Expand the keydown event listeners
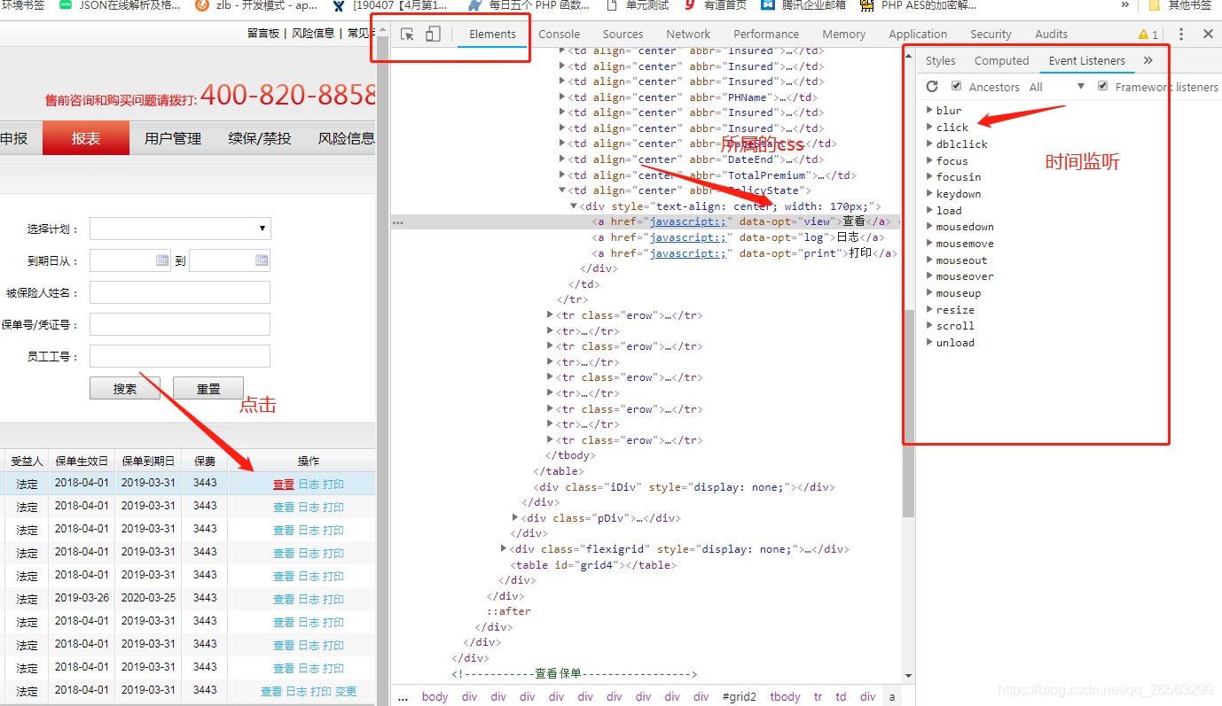Viewport: 1222px width, 706px height. click(929, 193)
